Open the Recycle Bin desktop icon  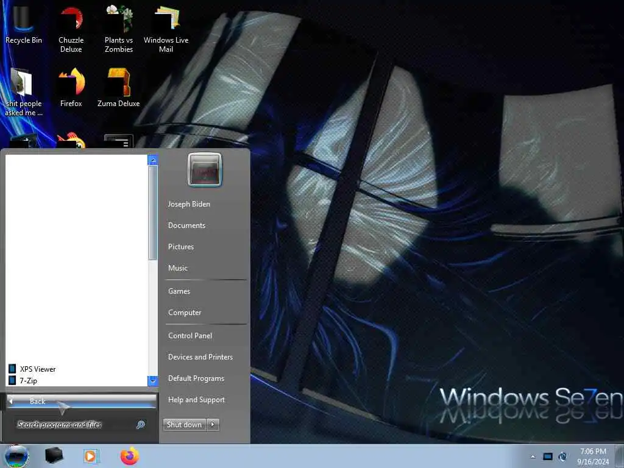click(x=24, y=26)
